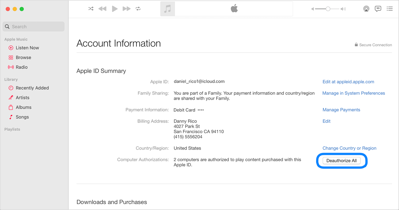The image size is (399, 210).
Task: Minimize the window with the yellow button
Action: [x=15, y=9]
